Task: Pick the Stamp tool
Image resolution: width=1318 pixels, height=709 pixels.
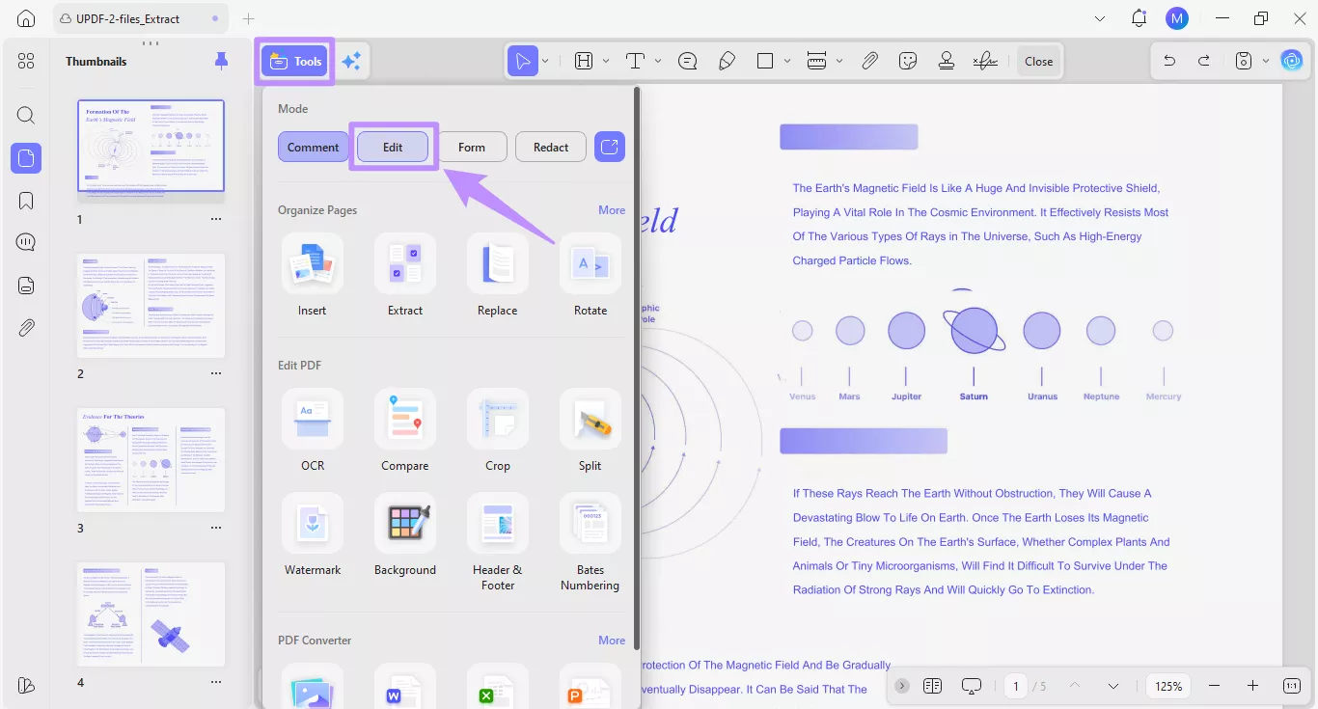Action: click(947, 60)
